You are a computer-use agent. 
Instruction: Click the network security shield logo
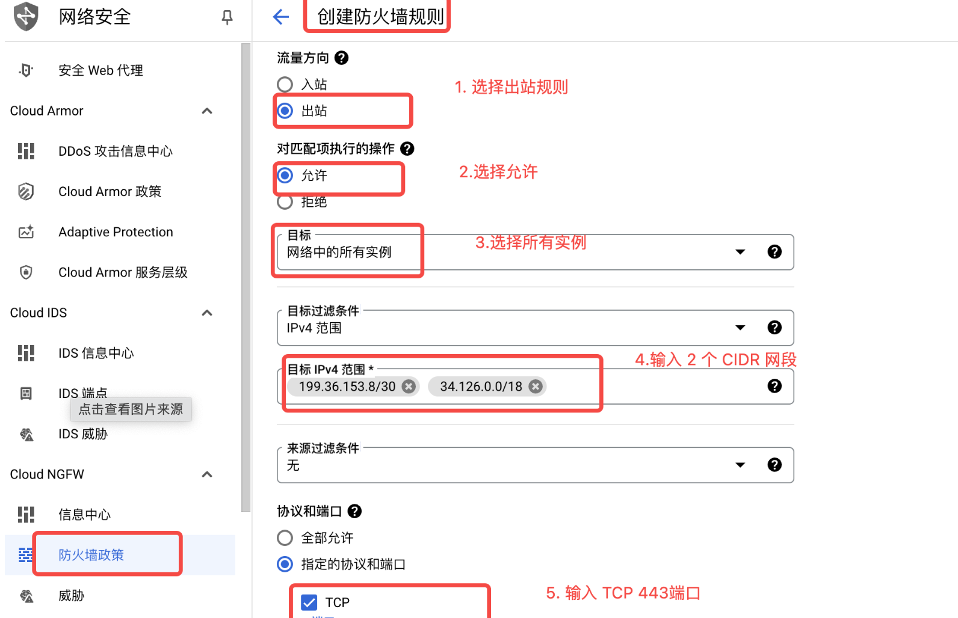(26, 16)
